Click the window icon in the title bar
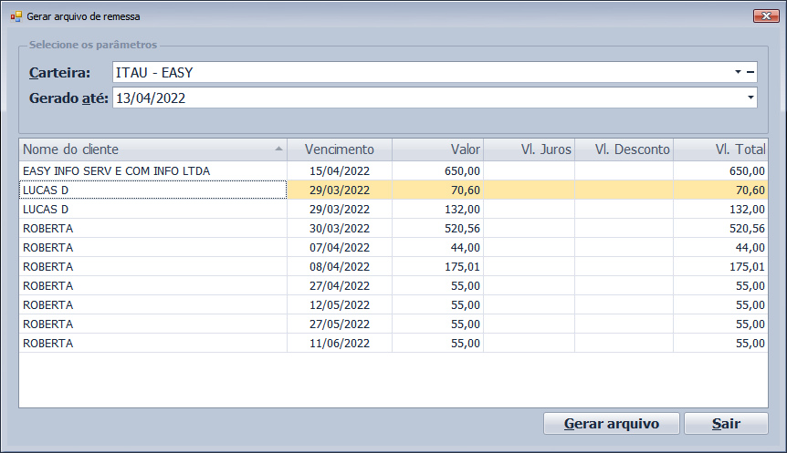 (15, 16)
